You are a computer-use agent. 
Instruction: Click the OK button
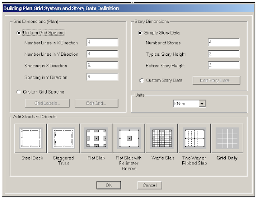109,185
